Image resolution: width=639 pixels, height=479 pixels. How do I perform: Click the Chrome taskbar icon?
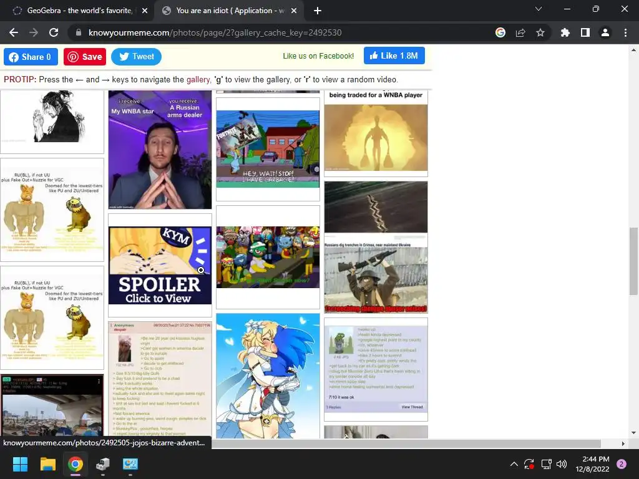pyautogui.click(x=76, y=464)
